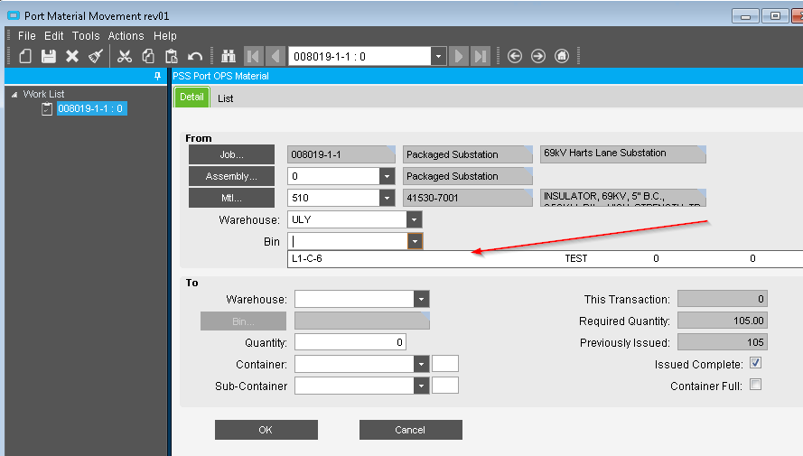Click the clipboard icon beside 008019-1-1 : 0

coord(47,108)
